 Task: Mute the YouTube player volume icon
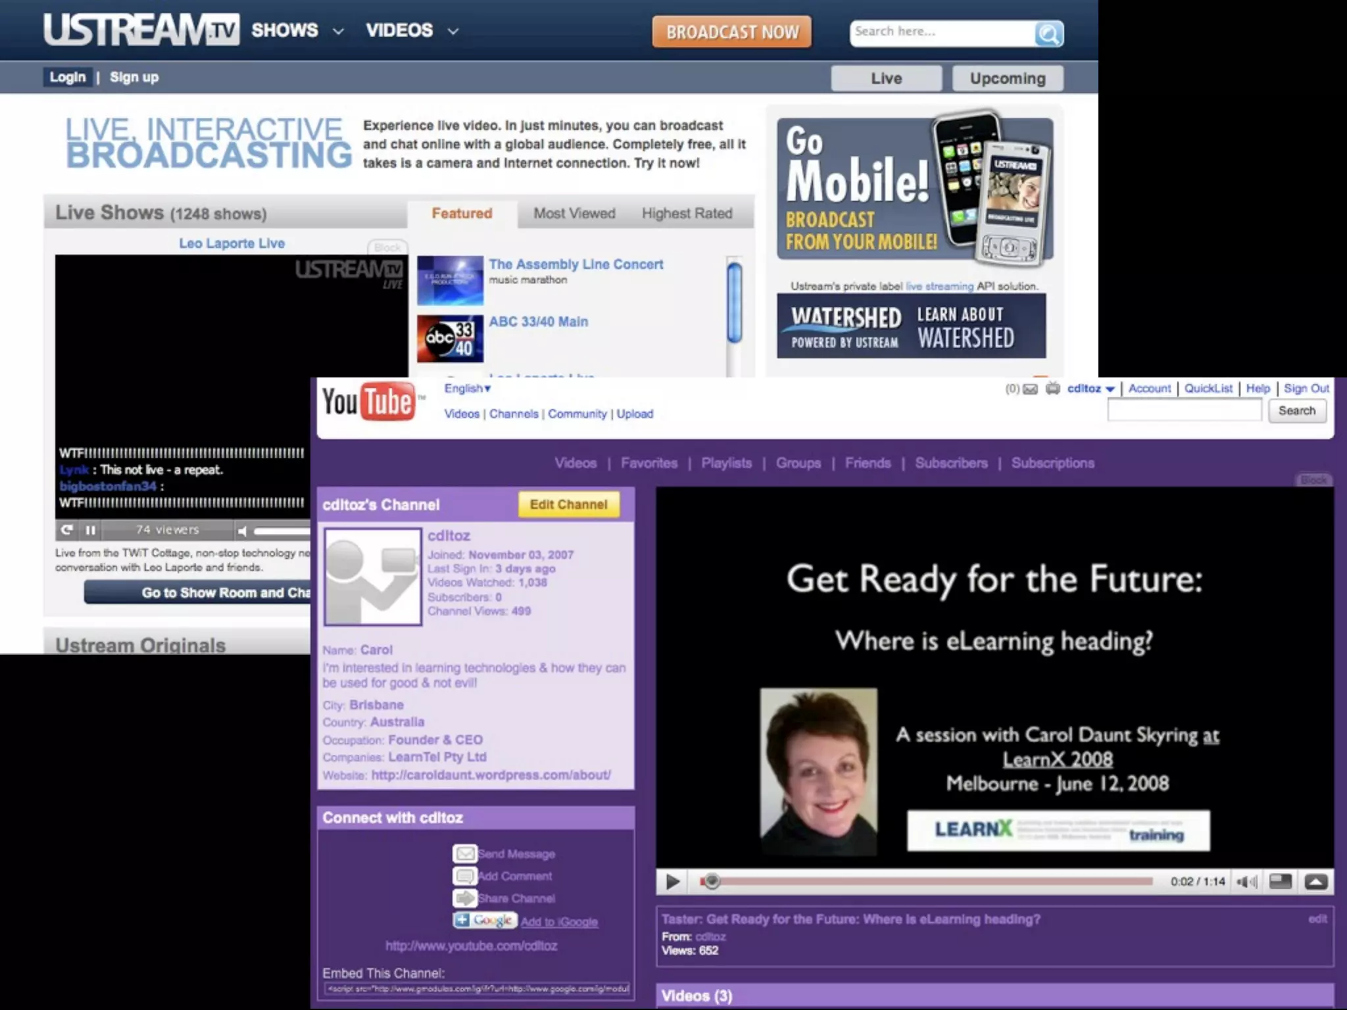[1246, 882]
